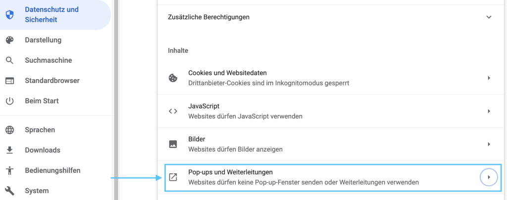Open Bilder settings using its arrow

(x=489, y=144)
